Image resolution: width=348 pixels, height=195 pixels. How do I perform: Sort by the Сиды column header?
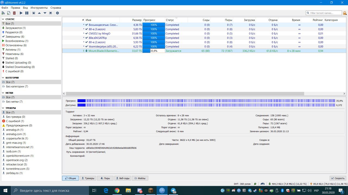click(x=199, y=20)
